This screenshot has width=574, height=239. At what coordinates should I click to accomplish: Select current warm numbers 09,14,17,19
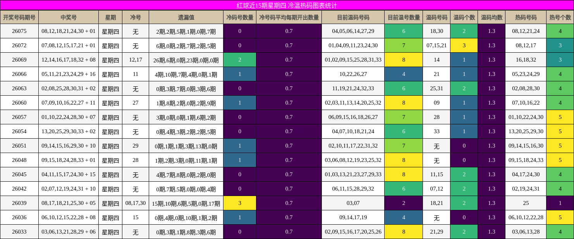point(353,217)
